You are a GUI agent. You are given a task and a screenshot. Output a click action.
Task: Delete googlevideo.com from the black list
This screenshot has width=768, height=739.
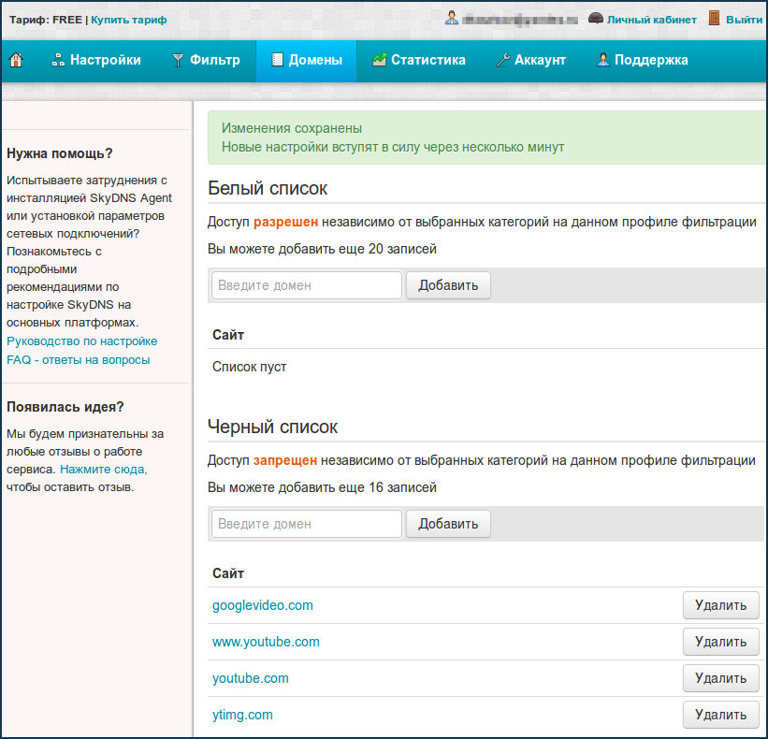pos(720,605)
